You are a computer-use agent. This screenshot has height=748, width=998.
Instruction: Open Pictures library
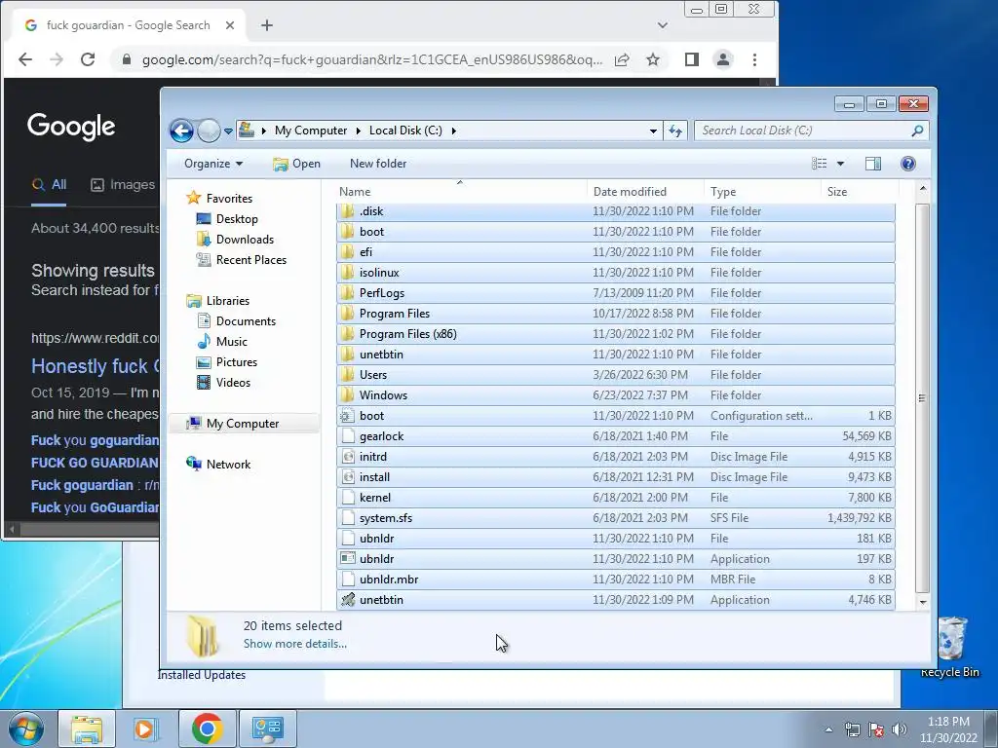click(x=227, y=362)
